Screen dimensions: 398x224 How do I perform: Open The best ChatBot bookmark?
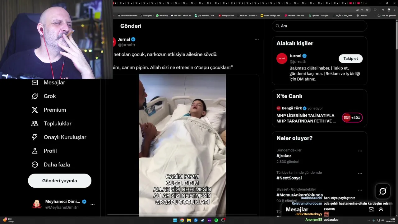coord(181,15)
